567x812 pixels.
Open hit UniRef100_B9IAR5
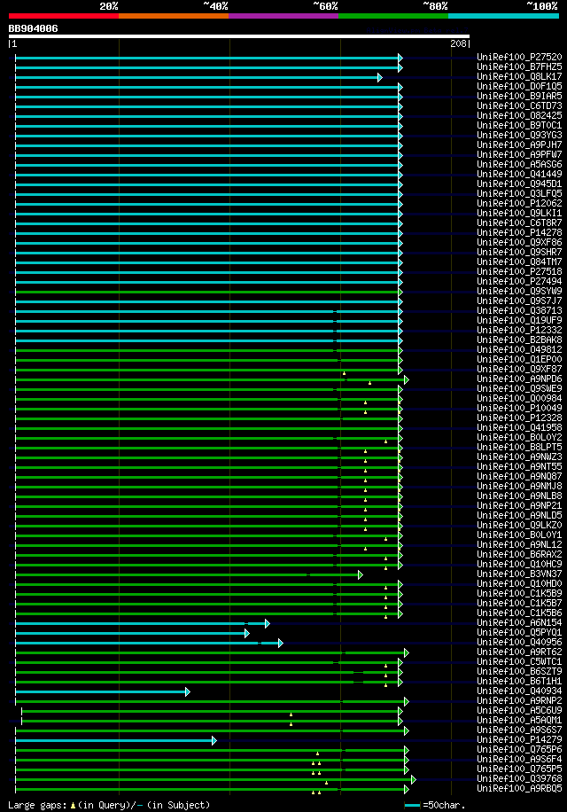pyautogui.click(x=519, y=96)
